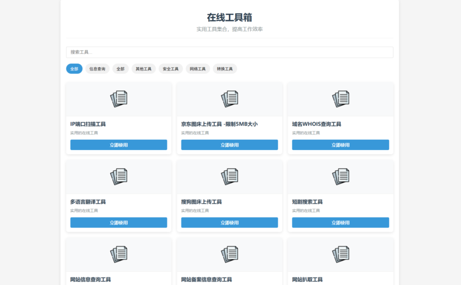The image size is (461, 285).
Task: Click the 网站信息查询工具 title
Action: [x=90, y=280]
